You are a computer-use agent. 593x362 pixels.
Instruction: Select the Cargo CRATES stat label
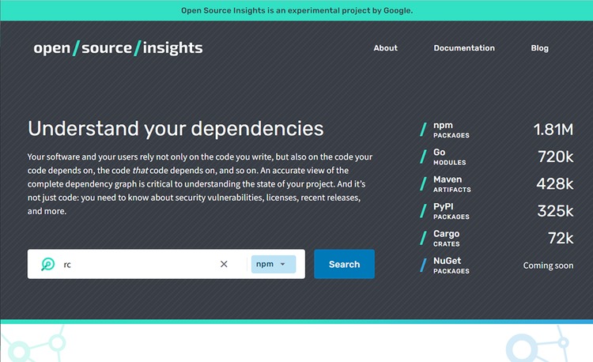pos(446,239)
